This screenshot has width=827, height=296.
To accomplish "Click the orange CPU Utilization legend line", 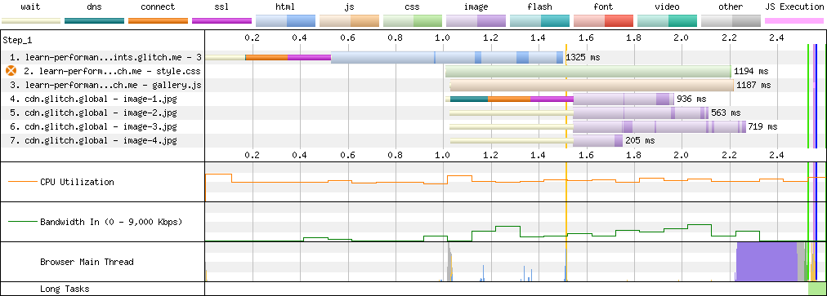I will 23,182.
